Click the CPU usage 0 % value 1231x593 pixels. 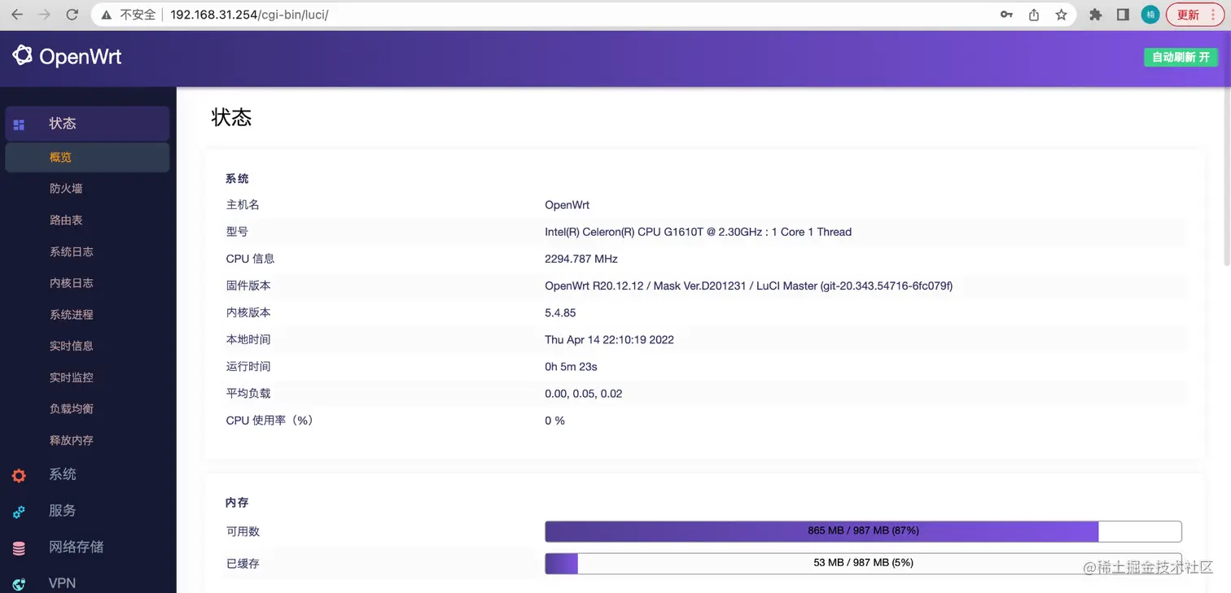[x=555, y=421]
